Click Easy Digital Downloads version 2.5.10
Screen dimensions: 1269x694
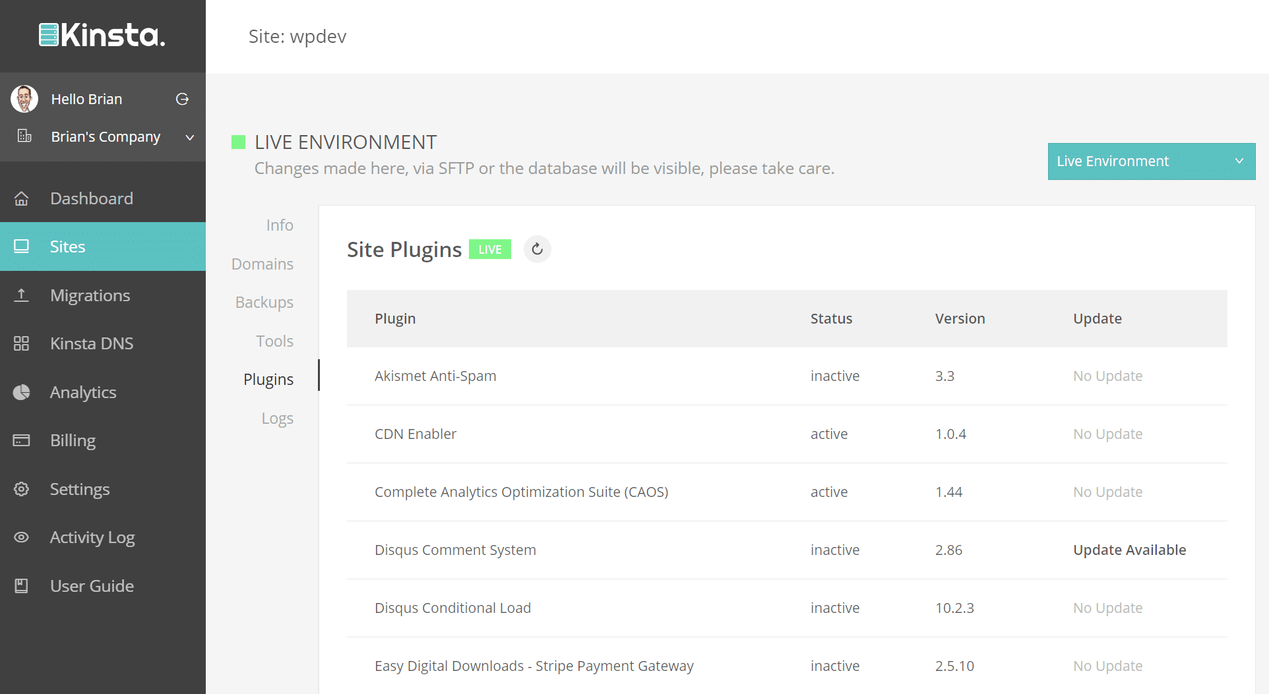tap(954, 666)
